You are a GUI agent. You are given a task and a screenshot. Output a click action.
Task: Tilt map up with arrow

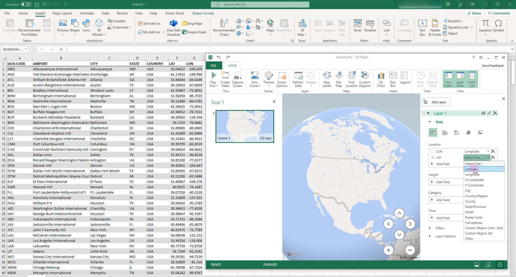[x=399, y=213]
